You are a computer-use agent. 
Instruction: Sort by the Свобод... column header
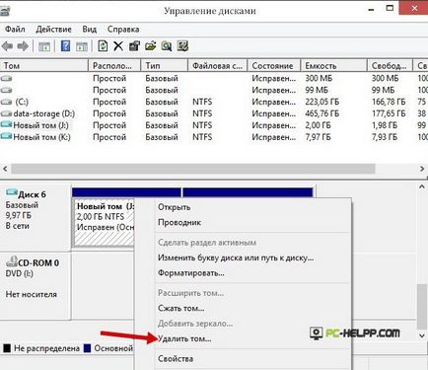click(x=390, y=65)
